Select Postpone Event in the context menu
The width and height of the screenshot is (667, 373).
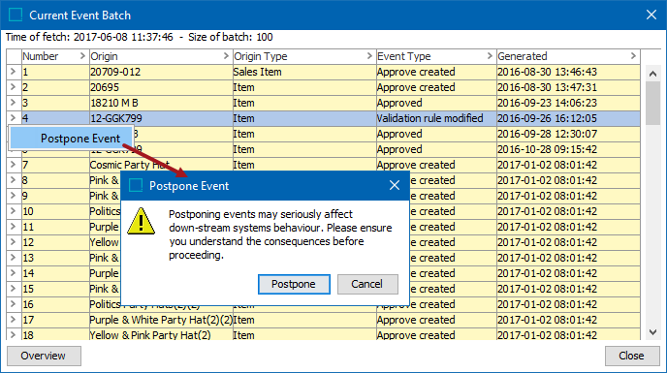coord(71,139)
